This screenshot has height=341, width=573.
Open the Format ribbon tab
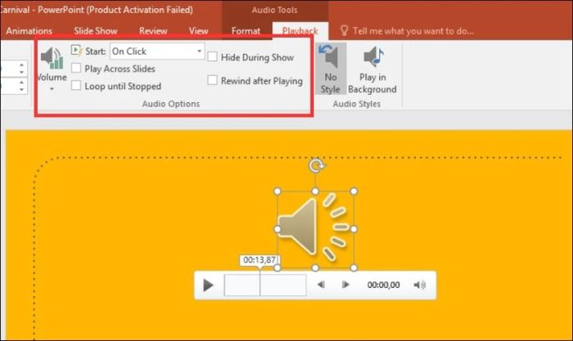tap(246, 31)
